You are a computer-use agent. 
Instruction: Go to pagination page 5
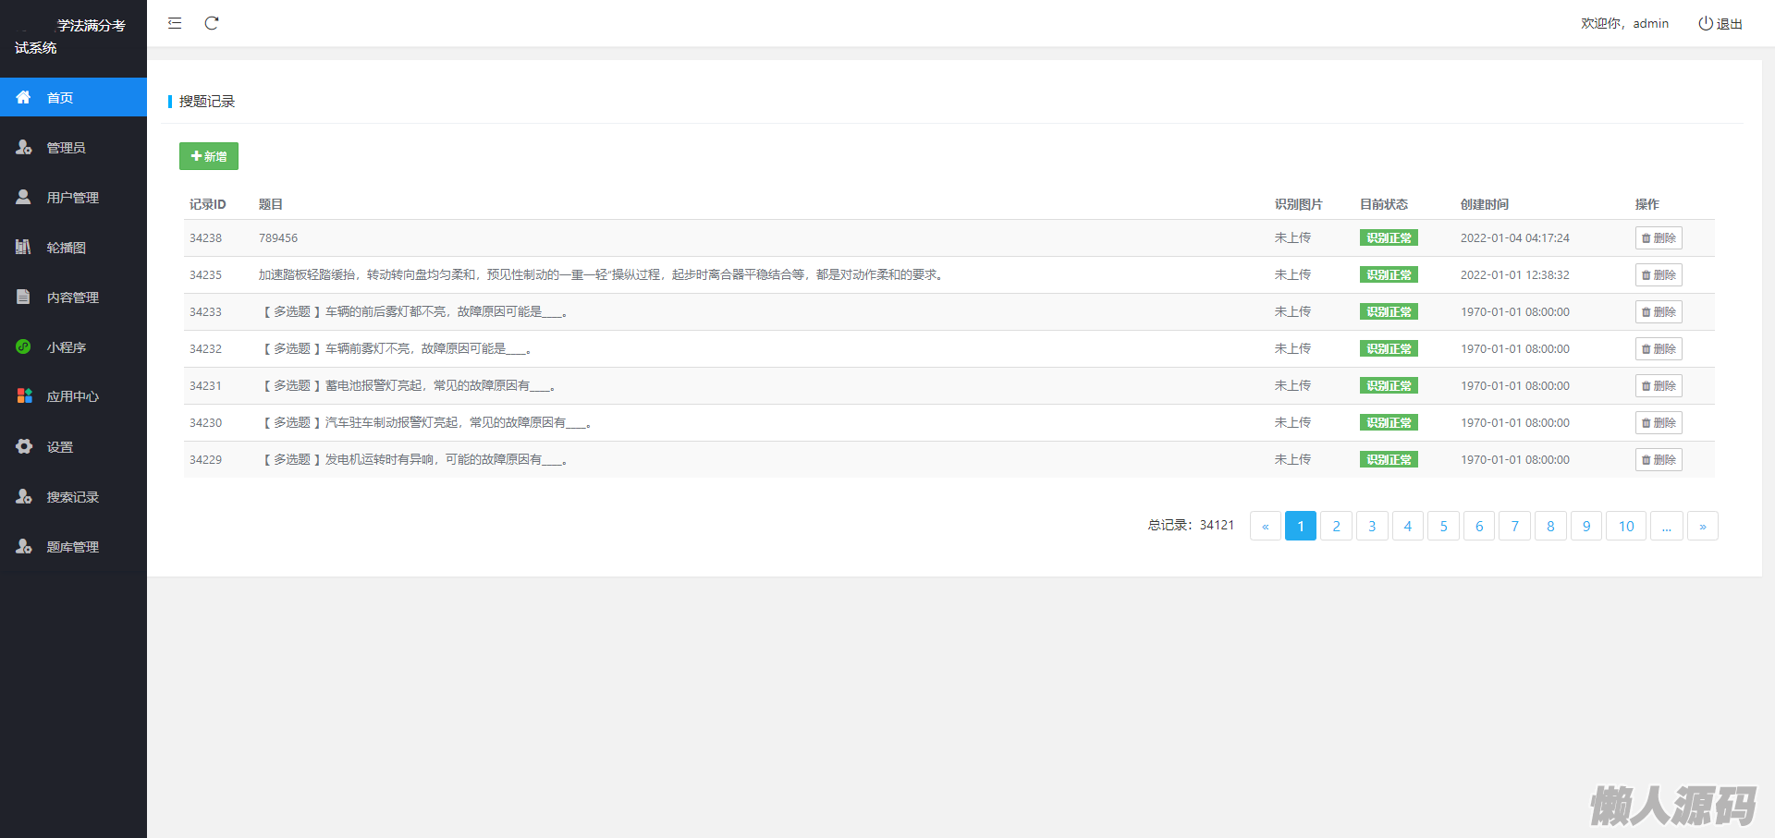point(1443,526)
